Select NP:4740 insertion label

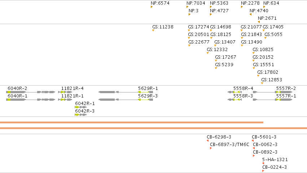click(x=259, y=11)
